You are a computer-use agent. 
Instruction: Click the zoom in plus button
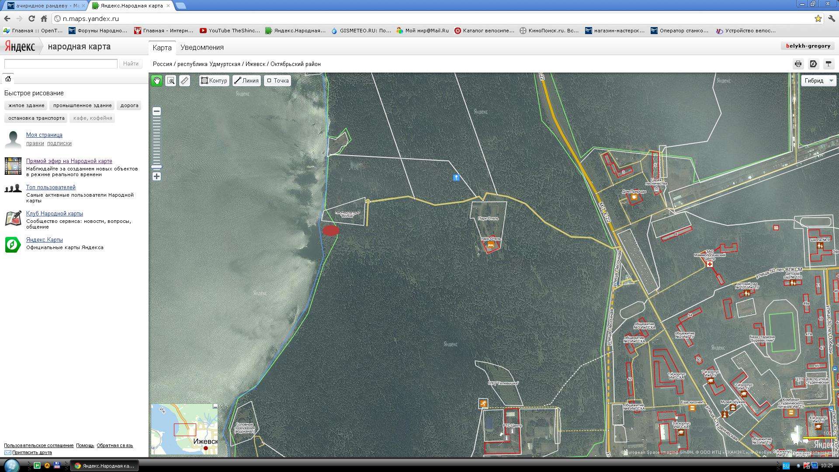point(156,177)
